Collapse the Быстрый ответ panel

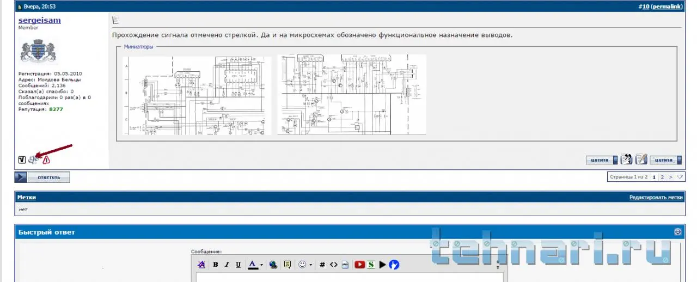click(678, 231)
